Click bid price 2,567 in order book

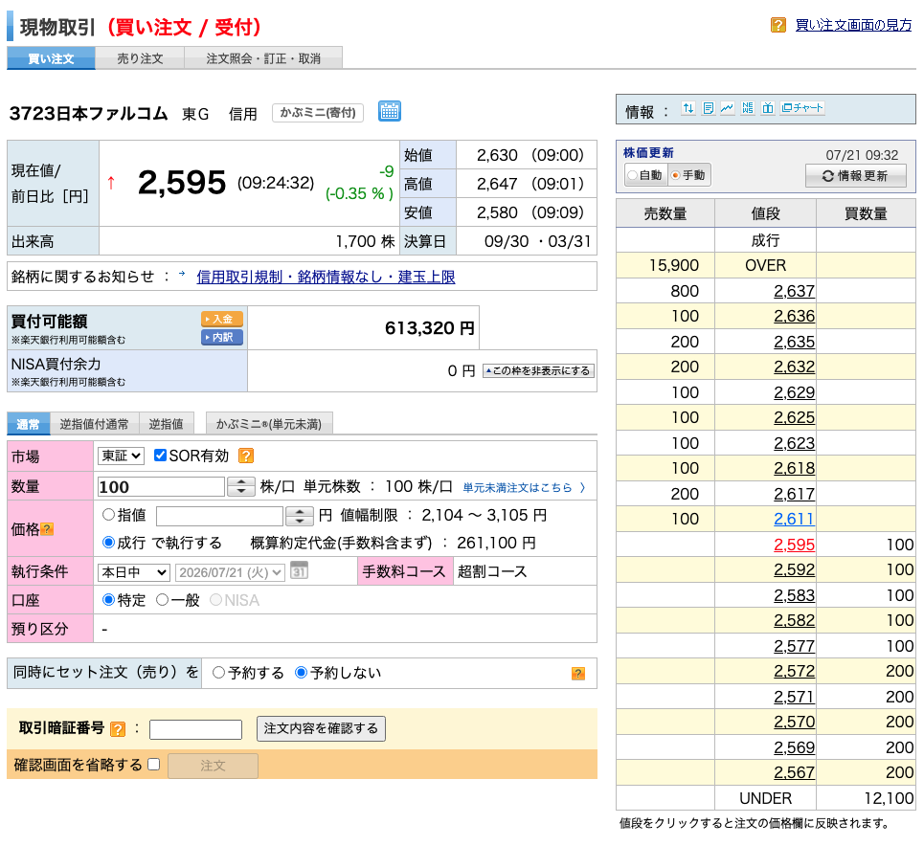[x=794, y=772]
